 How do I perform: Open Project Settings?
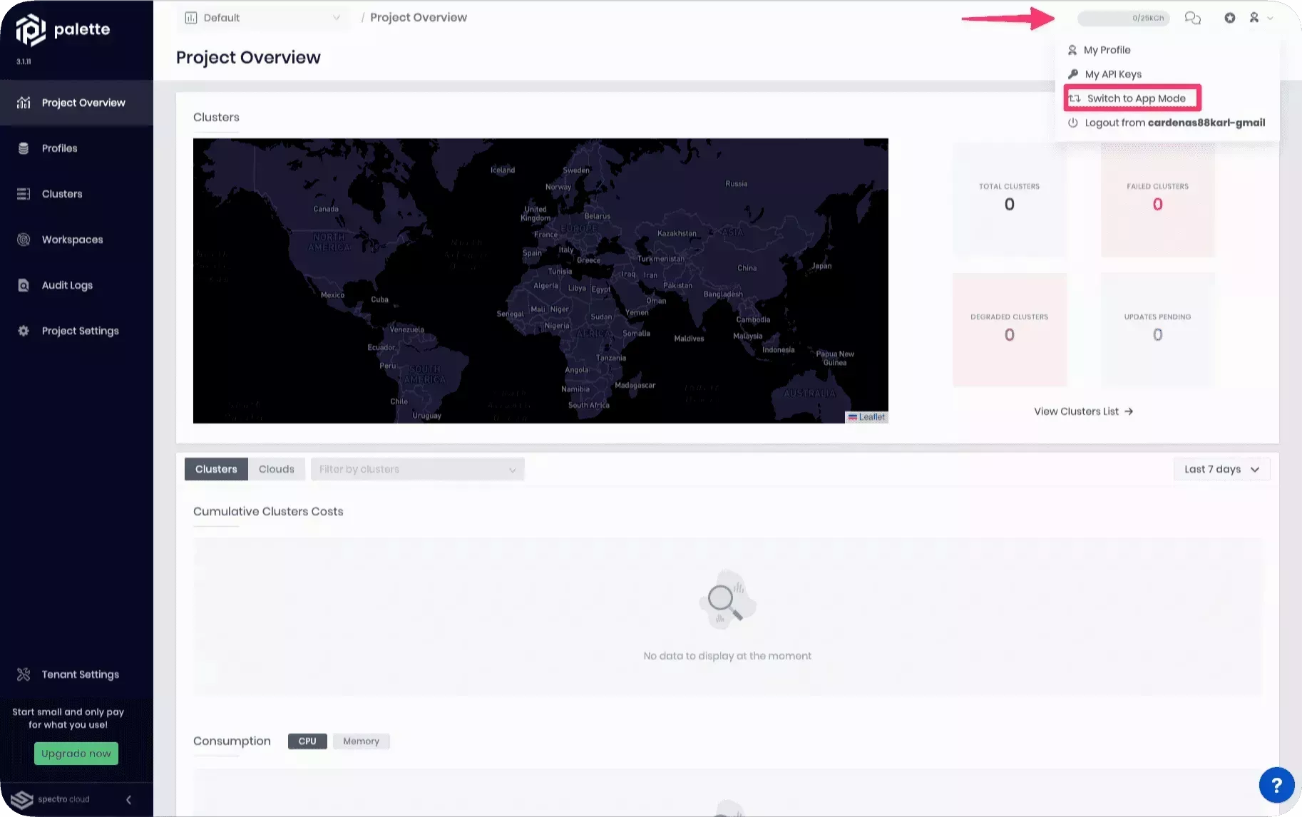point(80,330)
